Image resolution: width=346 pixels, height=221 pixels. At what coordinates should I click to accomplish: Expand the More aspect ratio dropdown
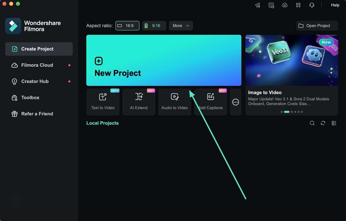tap(181, 26)
